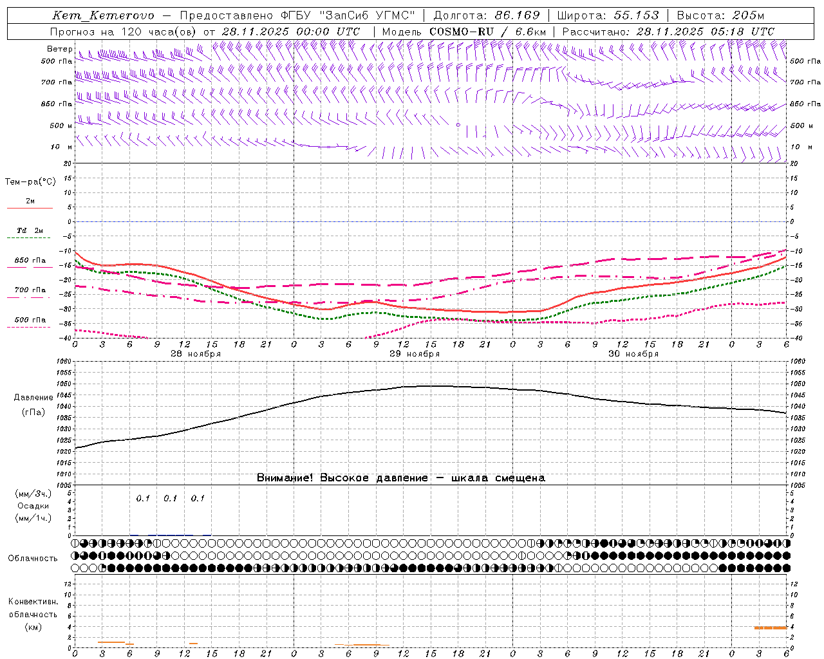Select the model name "COSMO-RU / 6.6км"
This screenshot has height=659, width=824.
(487, 32)
